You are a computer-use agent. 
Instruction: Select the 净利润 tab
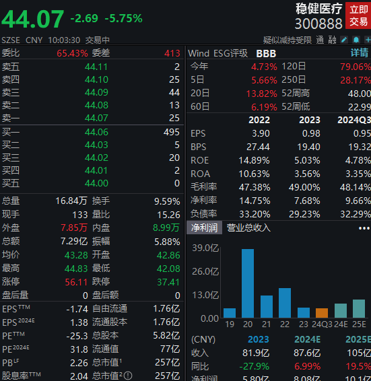tap(204, 228)
